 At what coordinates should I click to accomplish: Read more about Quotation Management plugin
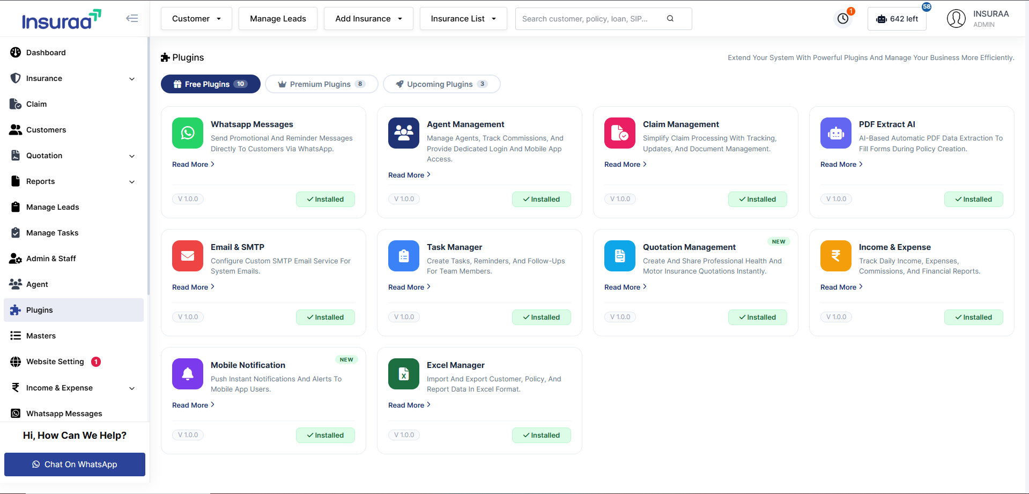click(x=625, y=287)
